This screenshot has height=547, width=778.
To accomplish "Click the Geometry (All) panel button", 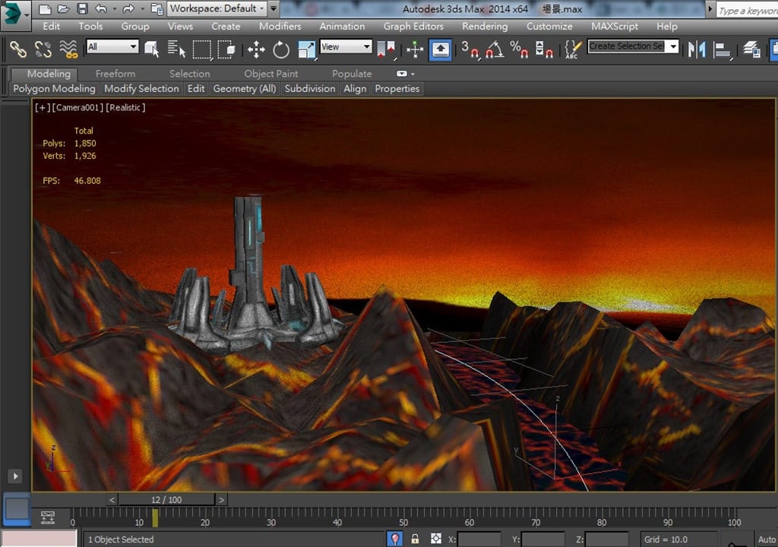I will (x=244, y=89).
